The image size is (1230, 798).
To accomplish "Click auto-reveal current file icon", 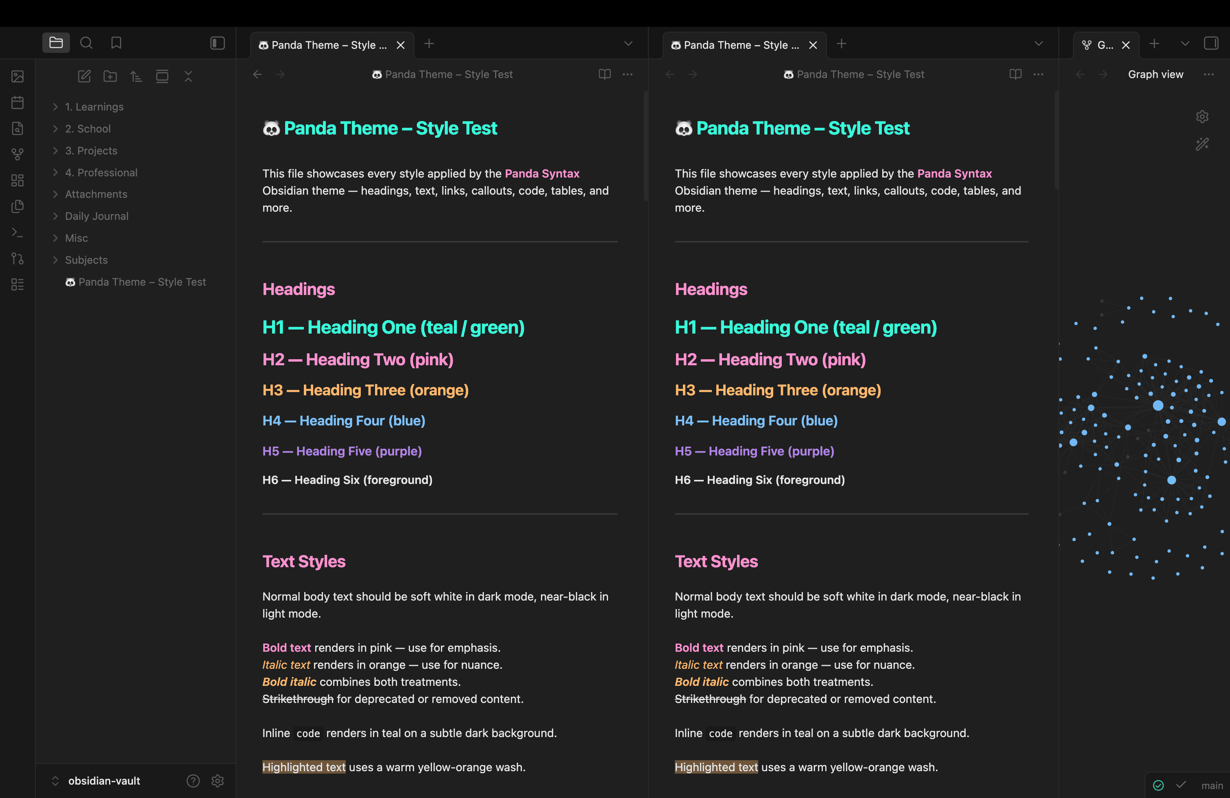I will 162,76.
